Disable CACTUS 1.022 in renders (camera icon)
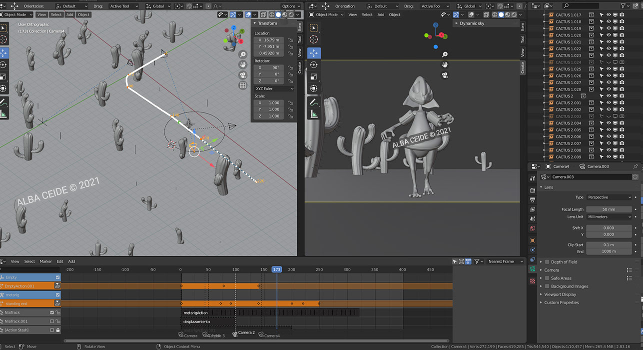643x350 pixels. tap(622, 49)
